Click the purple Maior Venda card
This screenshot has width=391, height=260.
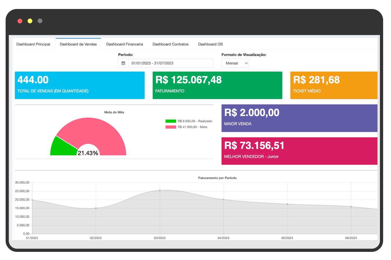pyautogui.click(x=299, y=118)
